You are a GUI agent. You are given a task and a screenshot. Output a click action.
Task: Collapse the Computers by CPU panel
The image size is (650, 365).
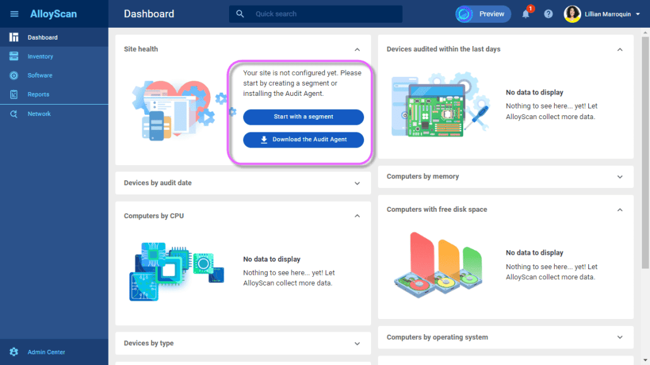(x=357, y=216)
